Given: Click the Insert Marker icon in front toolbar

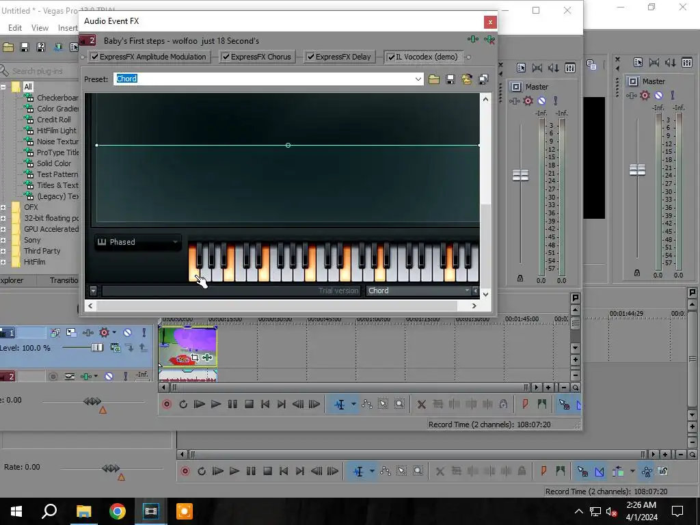Looking at the screenshot, I should (525, 405).
